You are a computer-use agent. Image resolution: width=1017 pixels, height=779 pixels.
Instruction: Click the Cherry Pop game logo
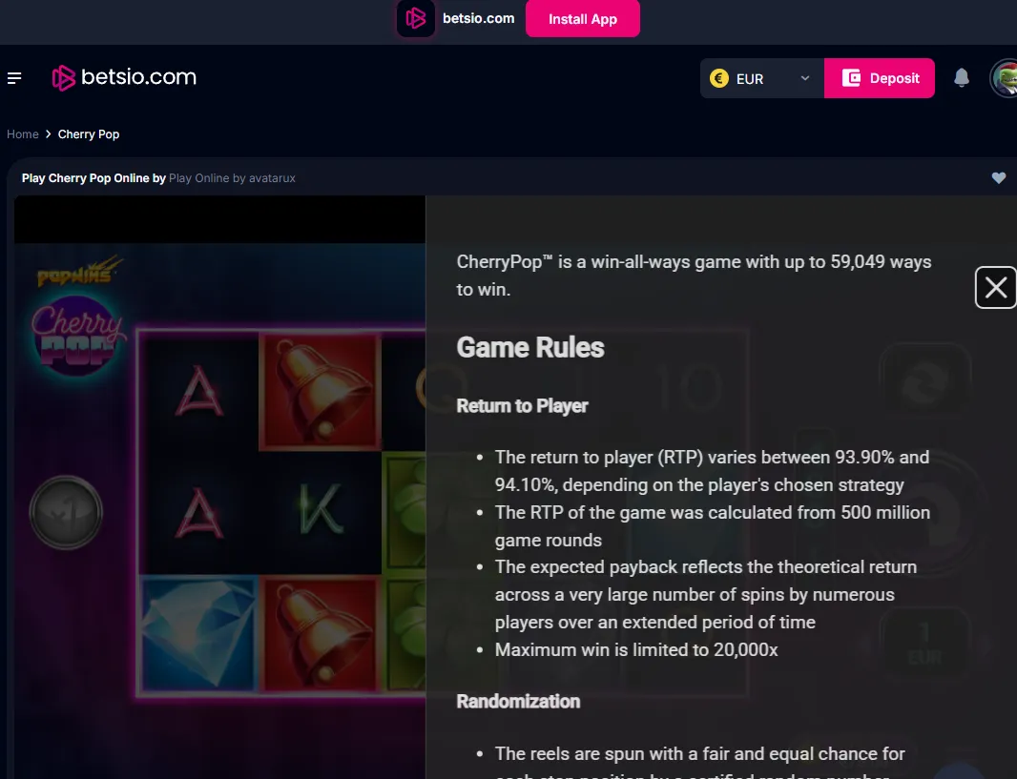[x=78, y=335]
